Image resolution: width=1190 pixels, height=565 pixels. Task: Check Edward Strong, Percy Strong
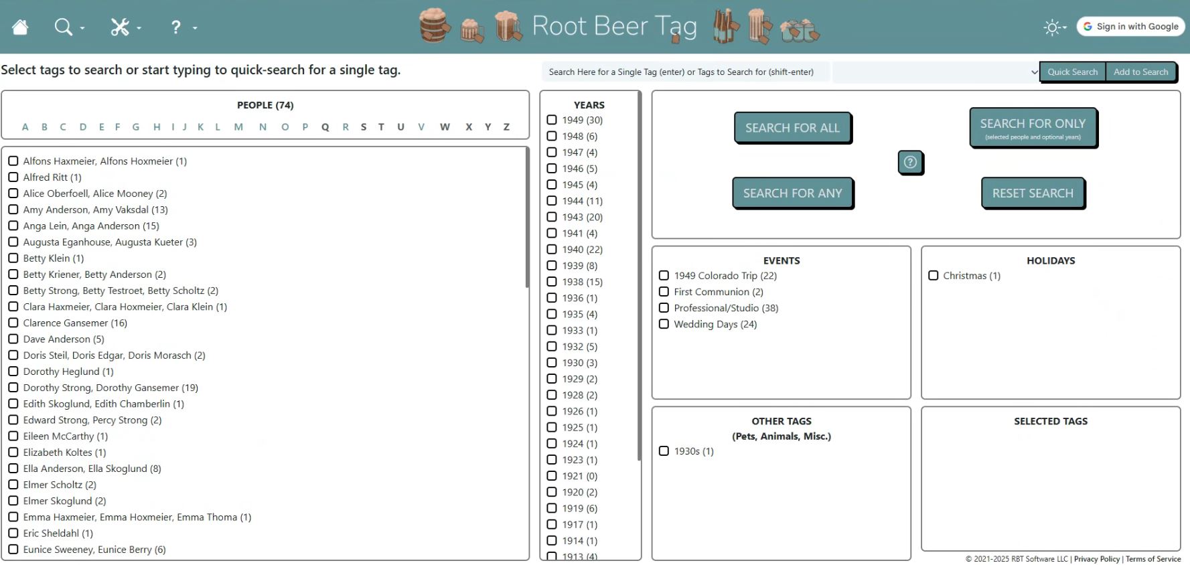coord(13,420)
